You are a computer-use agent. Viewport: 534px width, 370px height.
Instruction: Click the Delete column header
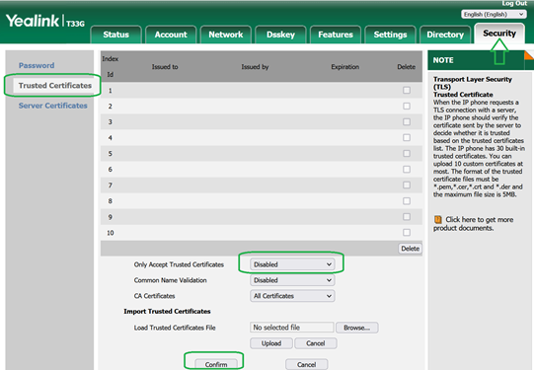pos(406,67)
